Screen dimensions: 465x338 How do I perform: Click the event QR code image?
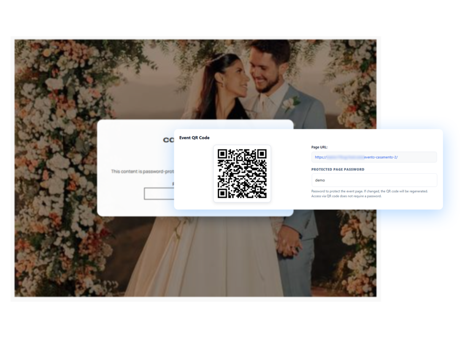coord(242,173)
